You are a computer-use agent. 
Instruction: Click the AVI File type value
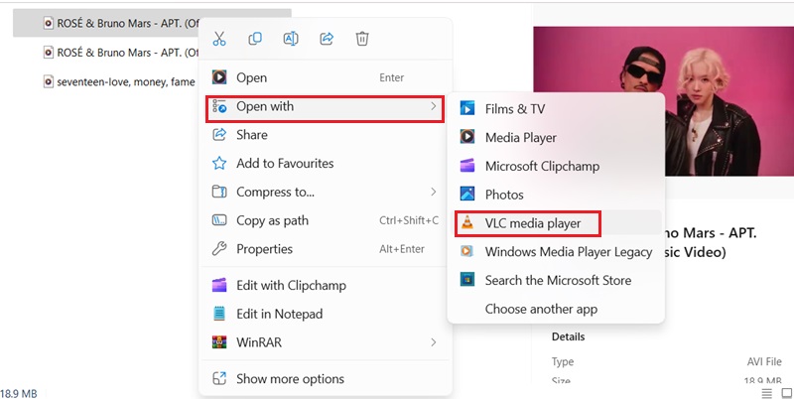764,361
